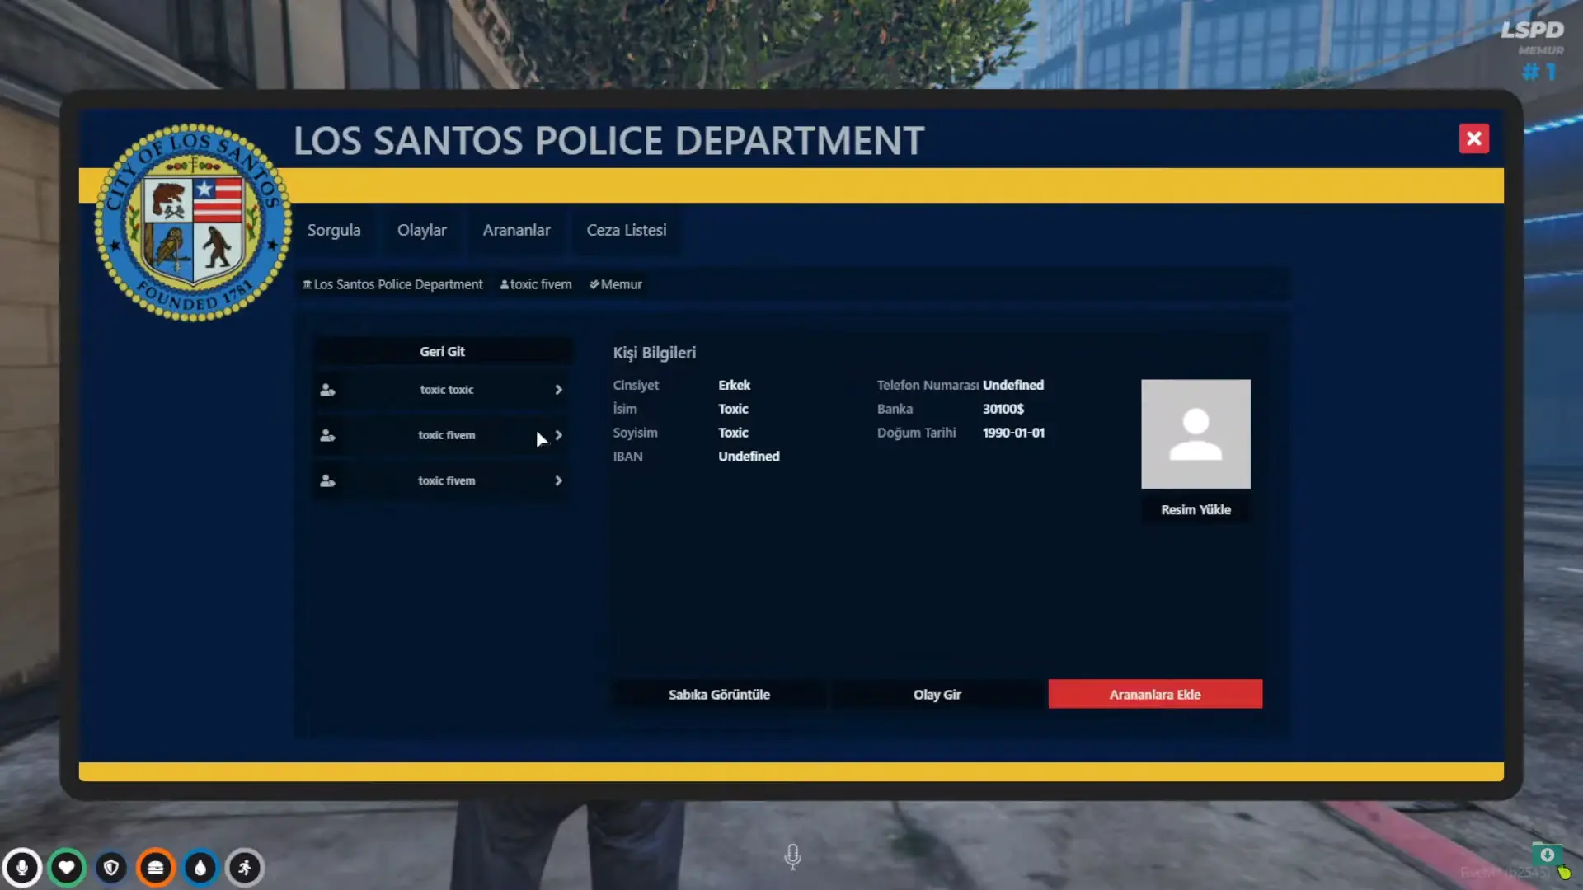1583x890 pixels.
Task: Click the burger hunger status icon
Action: (156, 868)
